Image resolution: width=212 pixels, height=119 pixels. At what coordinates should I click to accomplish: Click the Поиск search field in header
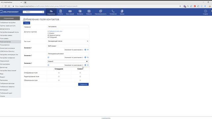pos(33,12)
